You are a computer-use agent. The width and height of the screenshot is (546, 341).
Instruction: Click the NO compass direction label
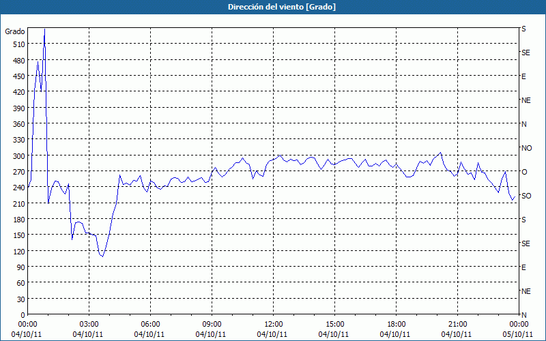tap(526, 148)
